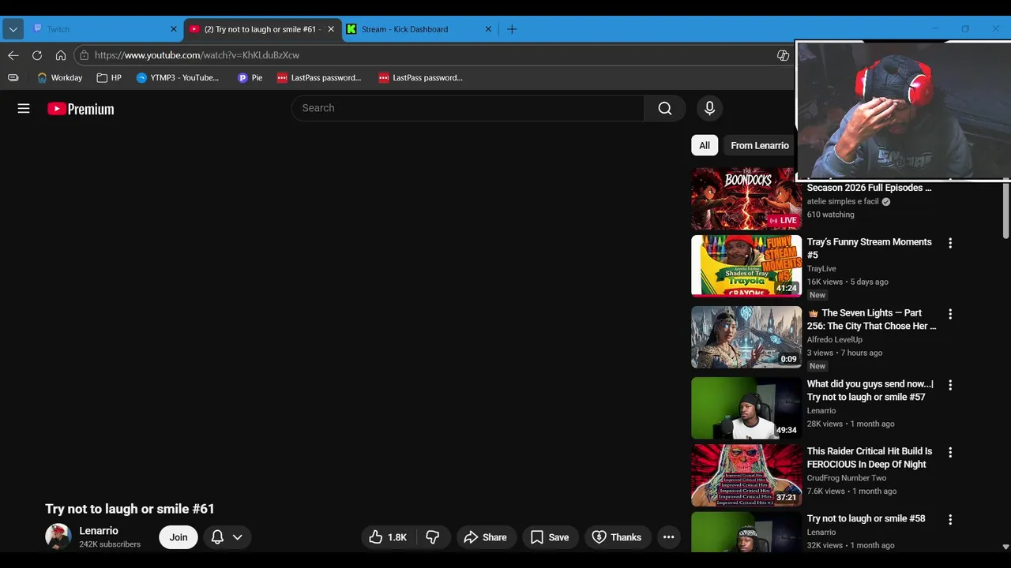Select the All filter chip
1011x568 pixels.
coord(705,145)
